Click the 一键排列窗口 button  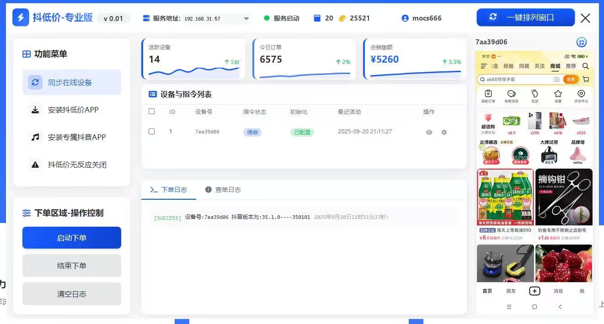525,17
